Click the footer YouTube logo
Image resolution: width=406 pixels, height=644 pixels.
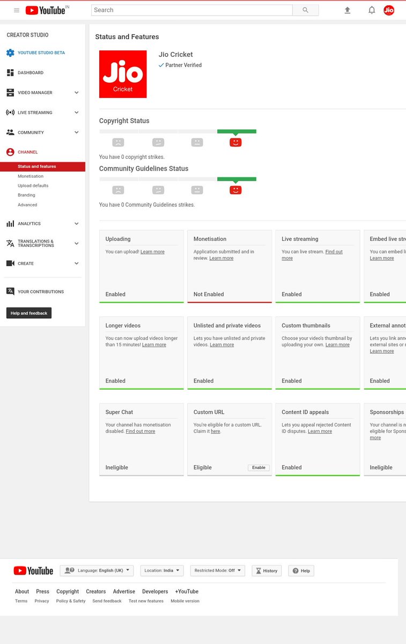pos(33,570)
